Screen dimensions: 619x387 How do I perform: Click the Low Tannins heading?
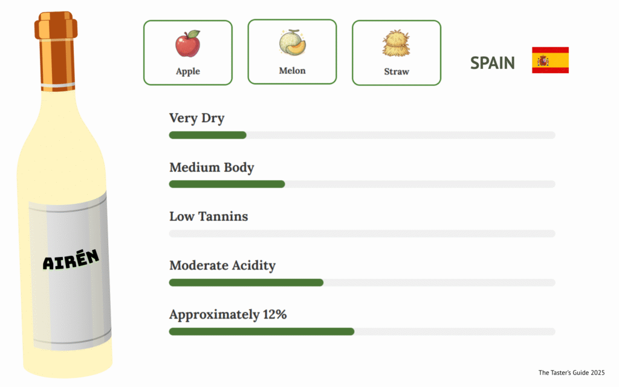point(209,216)
